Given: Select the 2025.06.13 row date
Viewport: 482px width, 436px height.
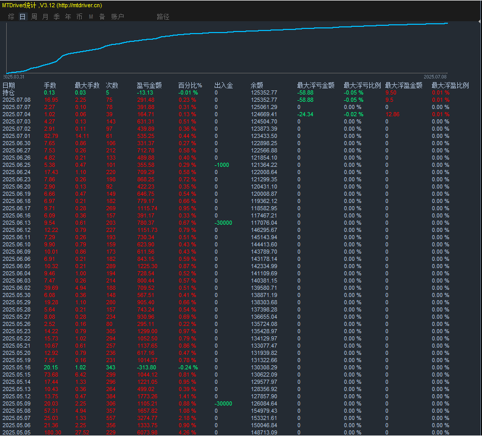Looking at the screenshot, I should tap(17, 223).
